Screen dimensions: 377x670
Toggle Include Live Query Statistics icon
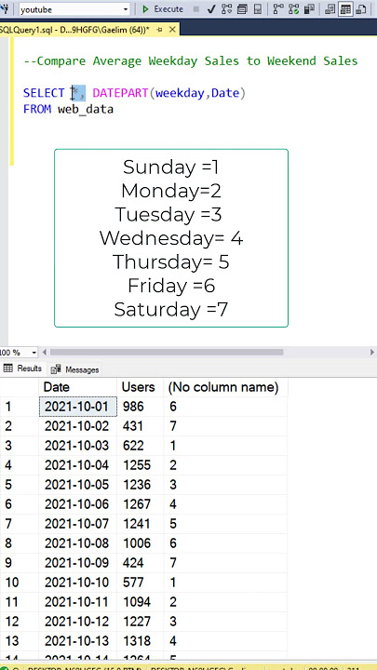pyautogui.click(x=294, y=9)
